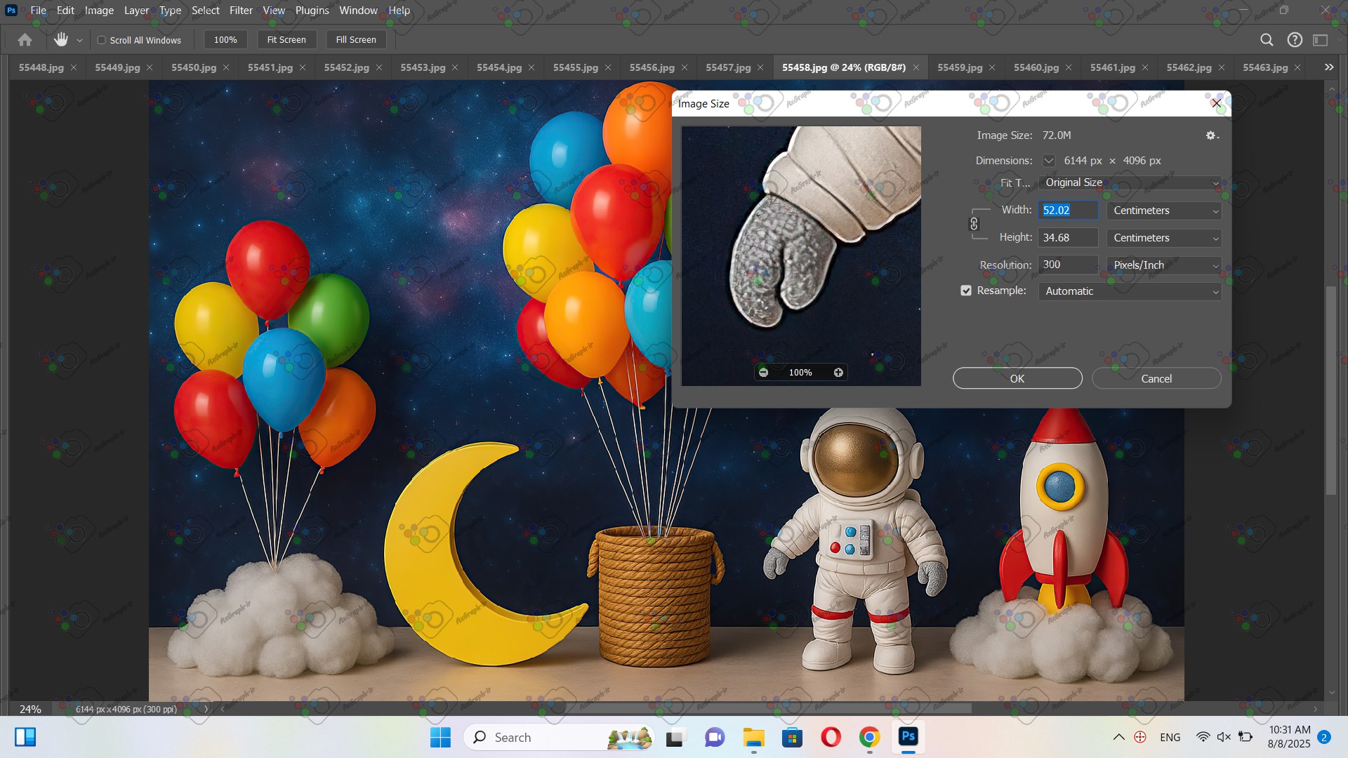Zoom out the preview with minus icon
Viewport: 1348px width, 758px height.
tap(763, 373)
